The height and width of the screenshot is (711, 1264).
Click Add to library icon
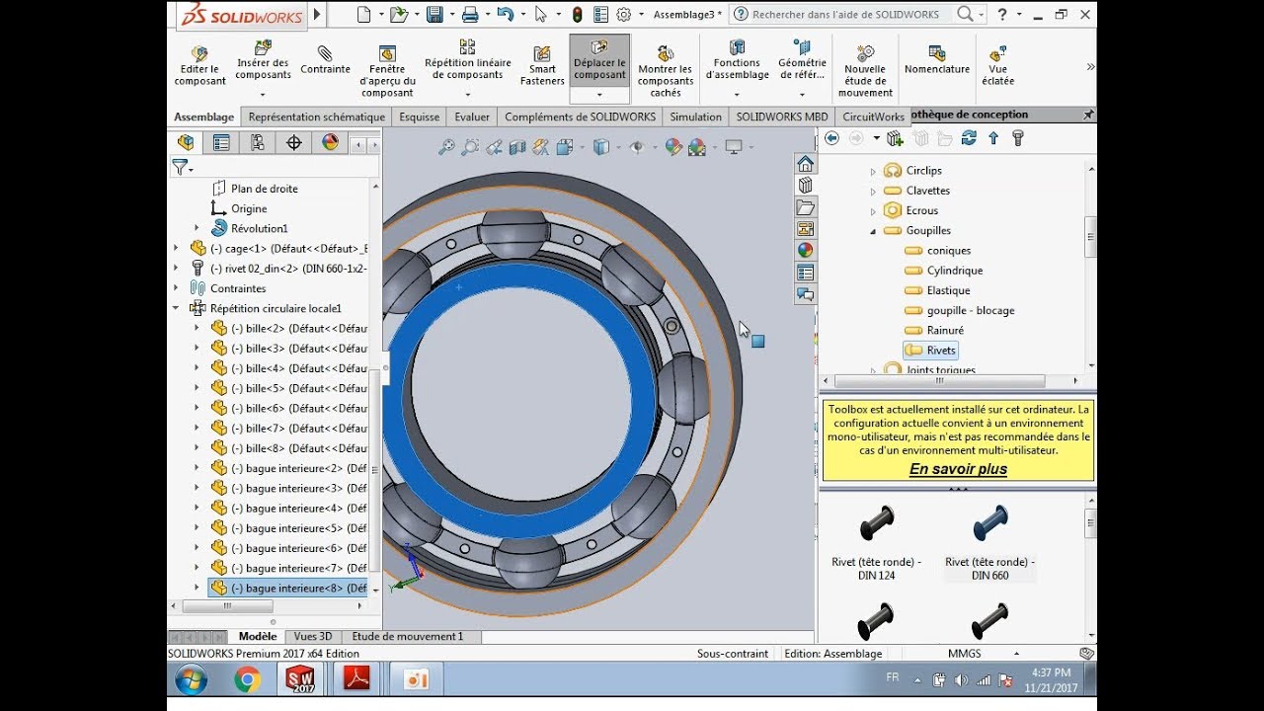tap(896, 138)
